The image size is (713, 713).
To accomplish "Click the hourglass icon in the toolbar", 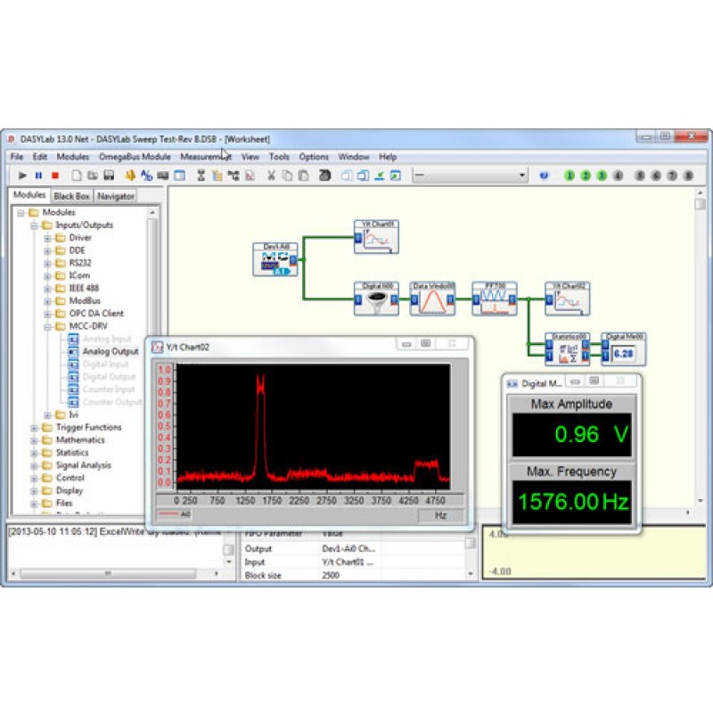I will [201, 176].
